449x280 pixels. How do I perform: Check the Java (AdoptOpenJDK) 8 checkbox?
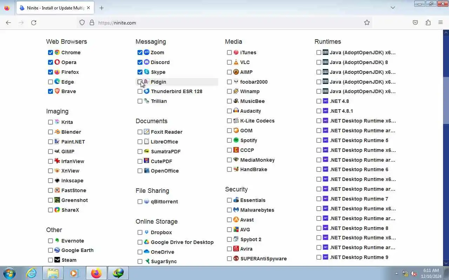[x=319, y=62]
